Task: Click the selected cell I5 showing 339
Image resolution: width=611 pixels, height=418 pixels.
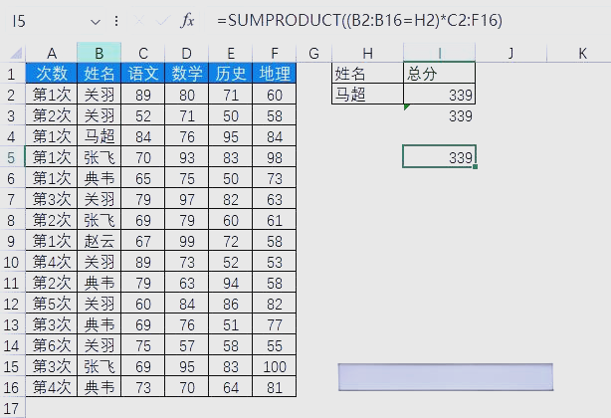Action: pyautogui.click(x=439, y=157)
